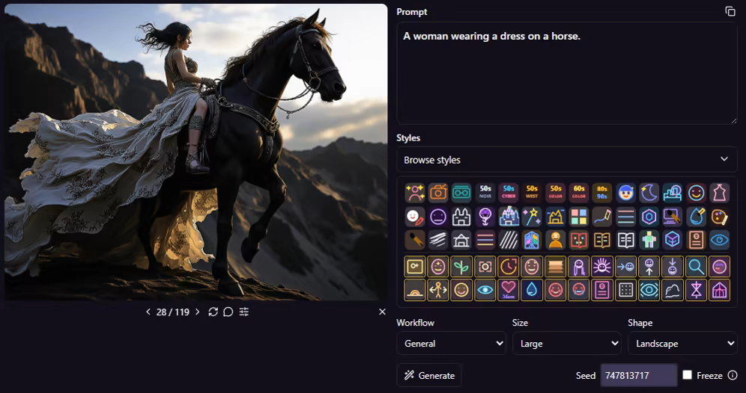Open image settings sliders icon
Screen dimensions: 746x393
[244, 312]
